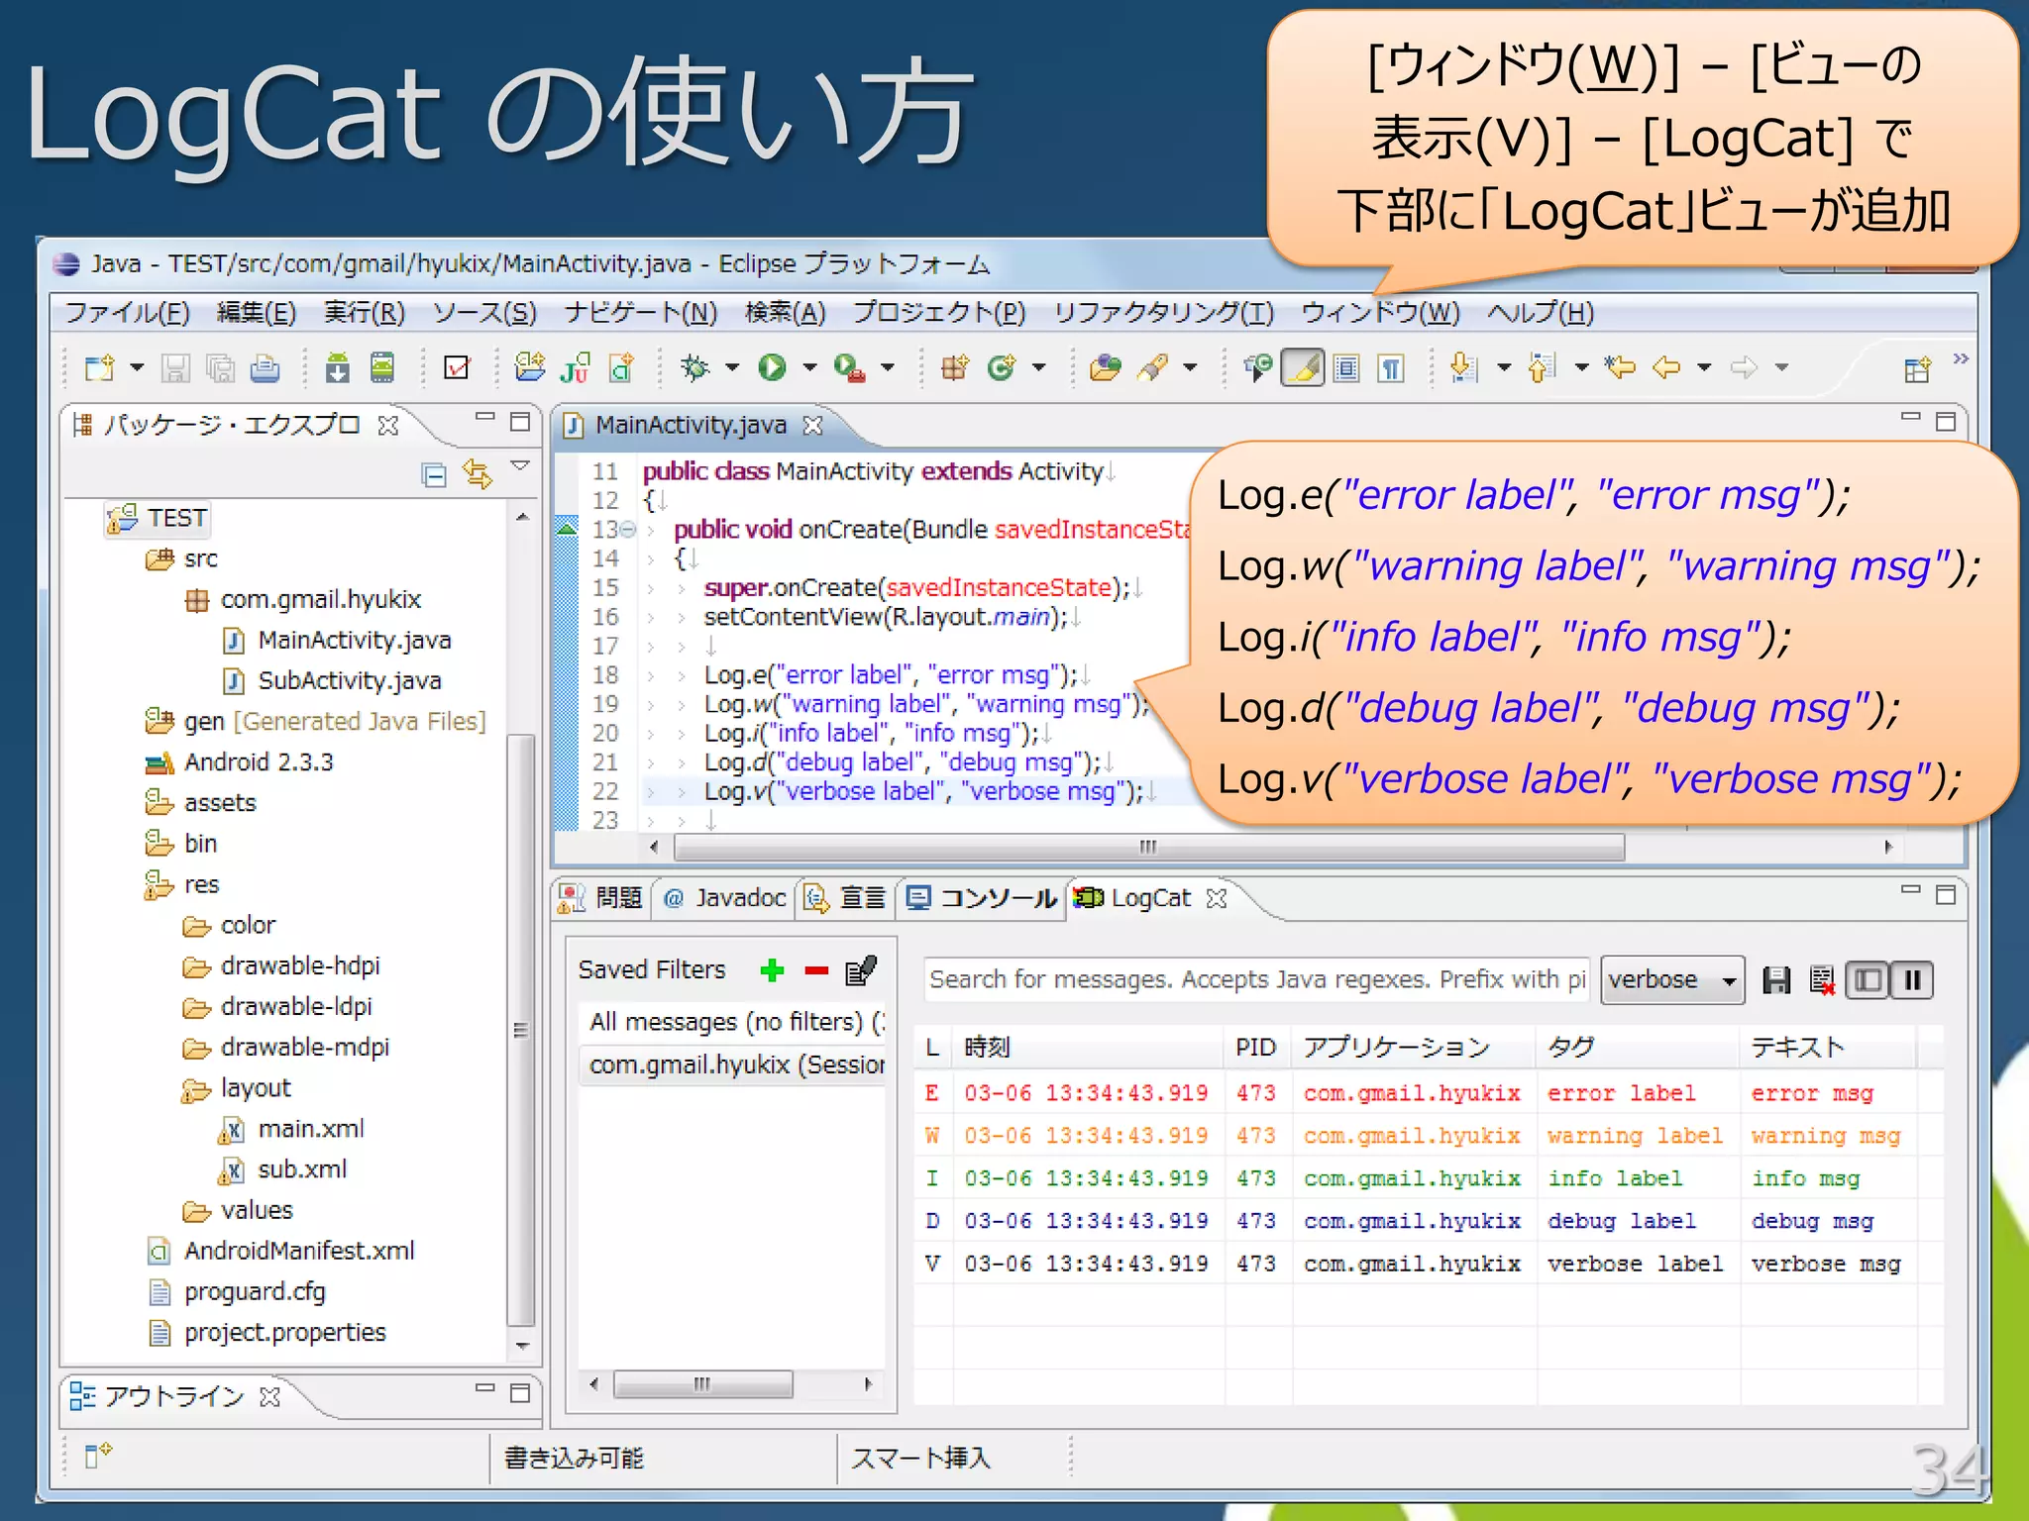Screen dimensions: 2029x1521
Task: Maximize the LogCat view panel
Action: coord(1946,894)
